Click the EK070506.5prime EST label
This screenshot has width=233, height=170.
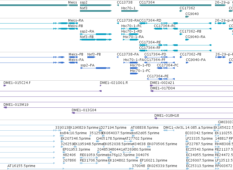click(x=162, y=144)
